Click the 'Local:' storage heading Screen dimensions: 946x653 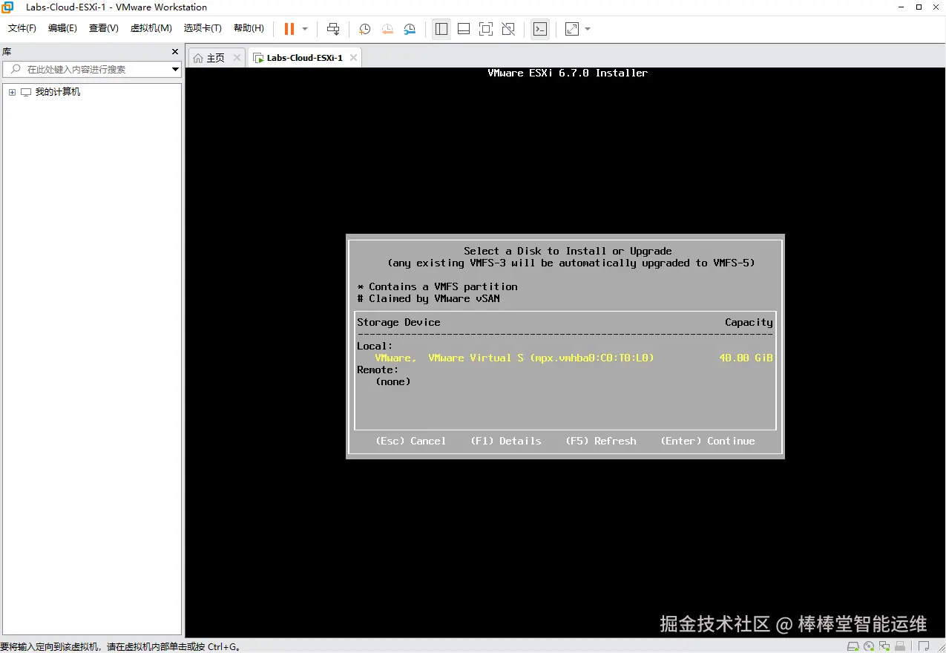tap(375, 346)
